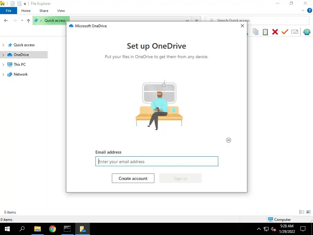This screenshot has width=313, height=235.
Task: Go up one level with up arrow
Action: [28, 21]
